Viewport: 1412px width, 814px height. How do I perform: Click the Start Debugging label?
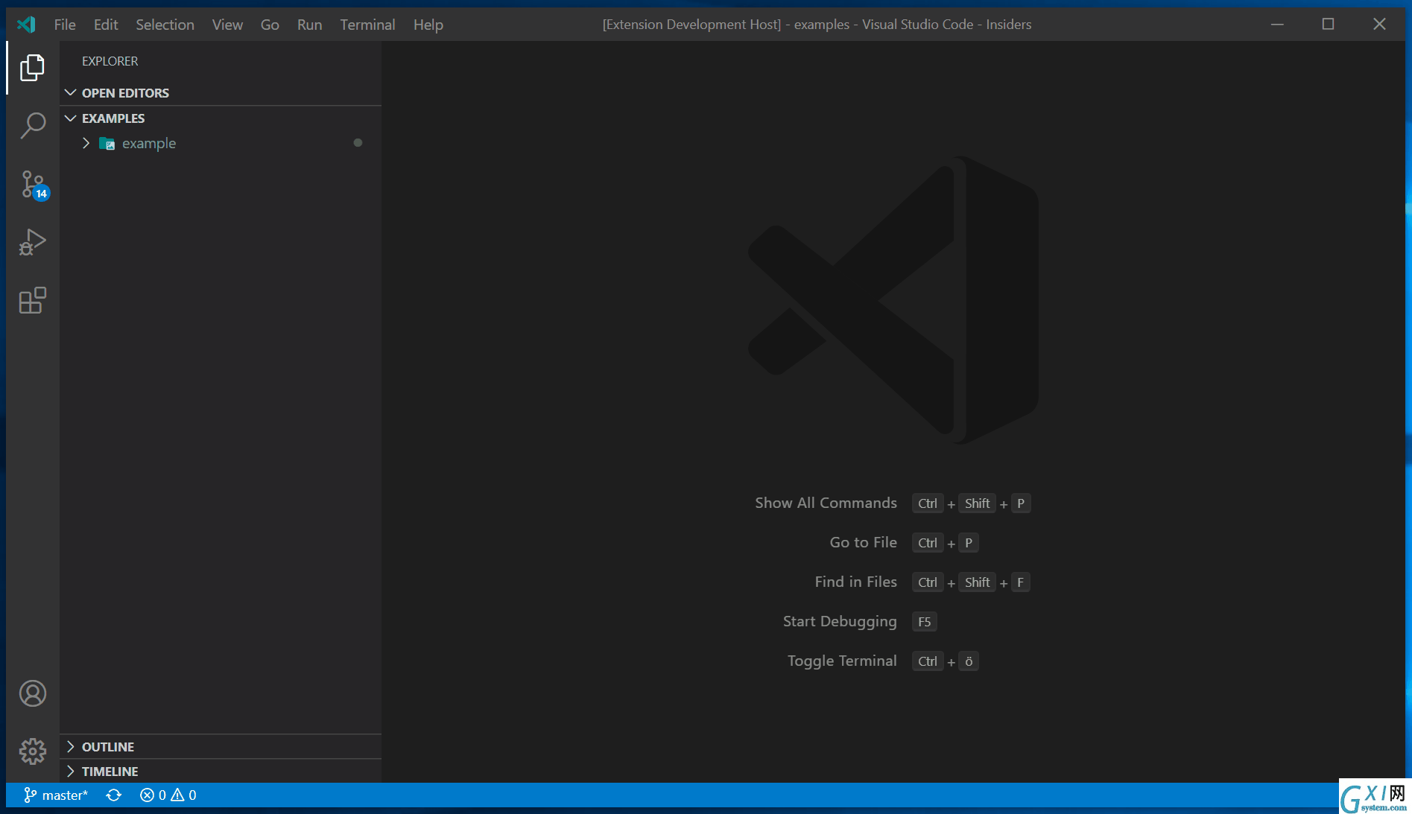[840, 621]
